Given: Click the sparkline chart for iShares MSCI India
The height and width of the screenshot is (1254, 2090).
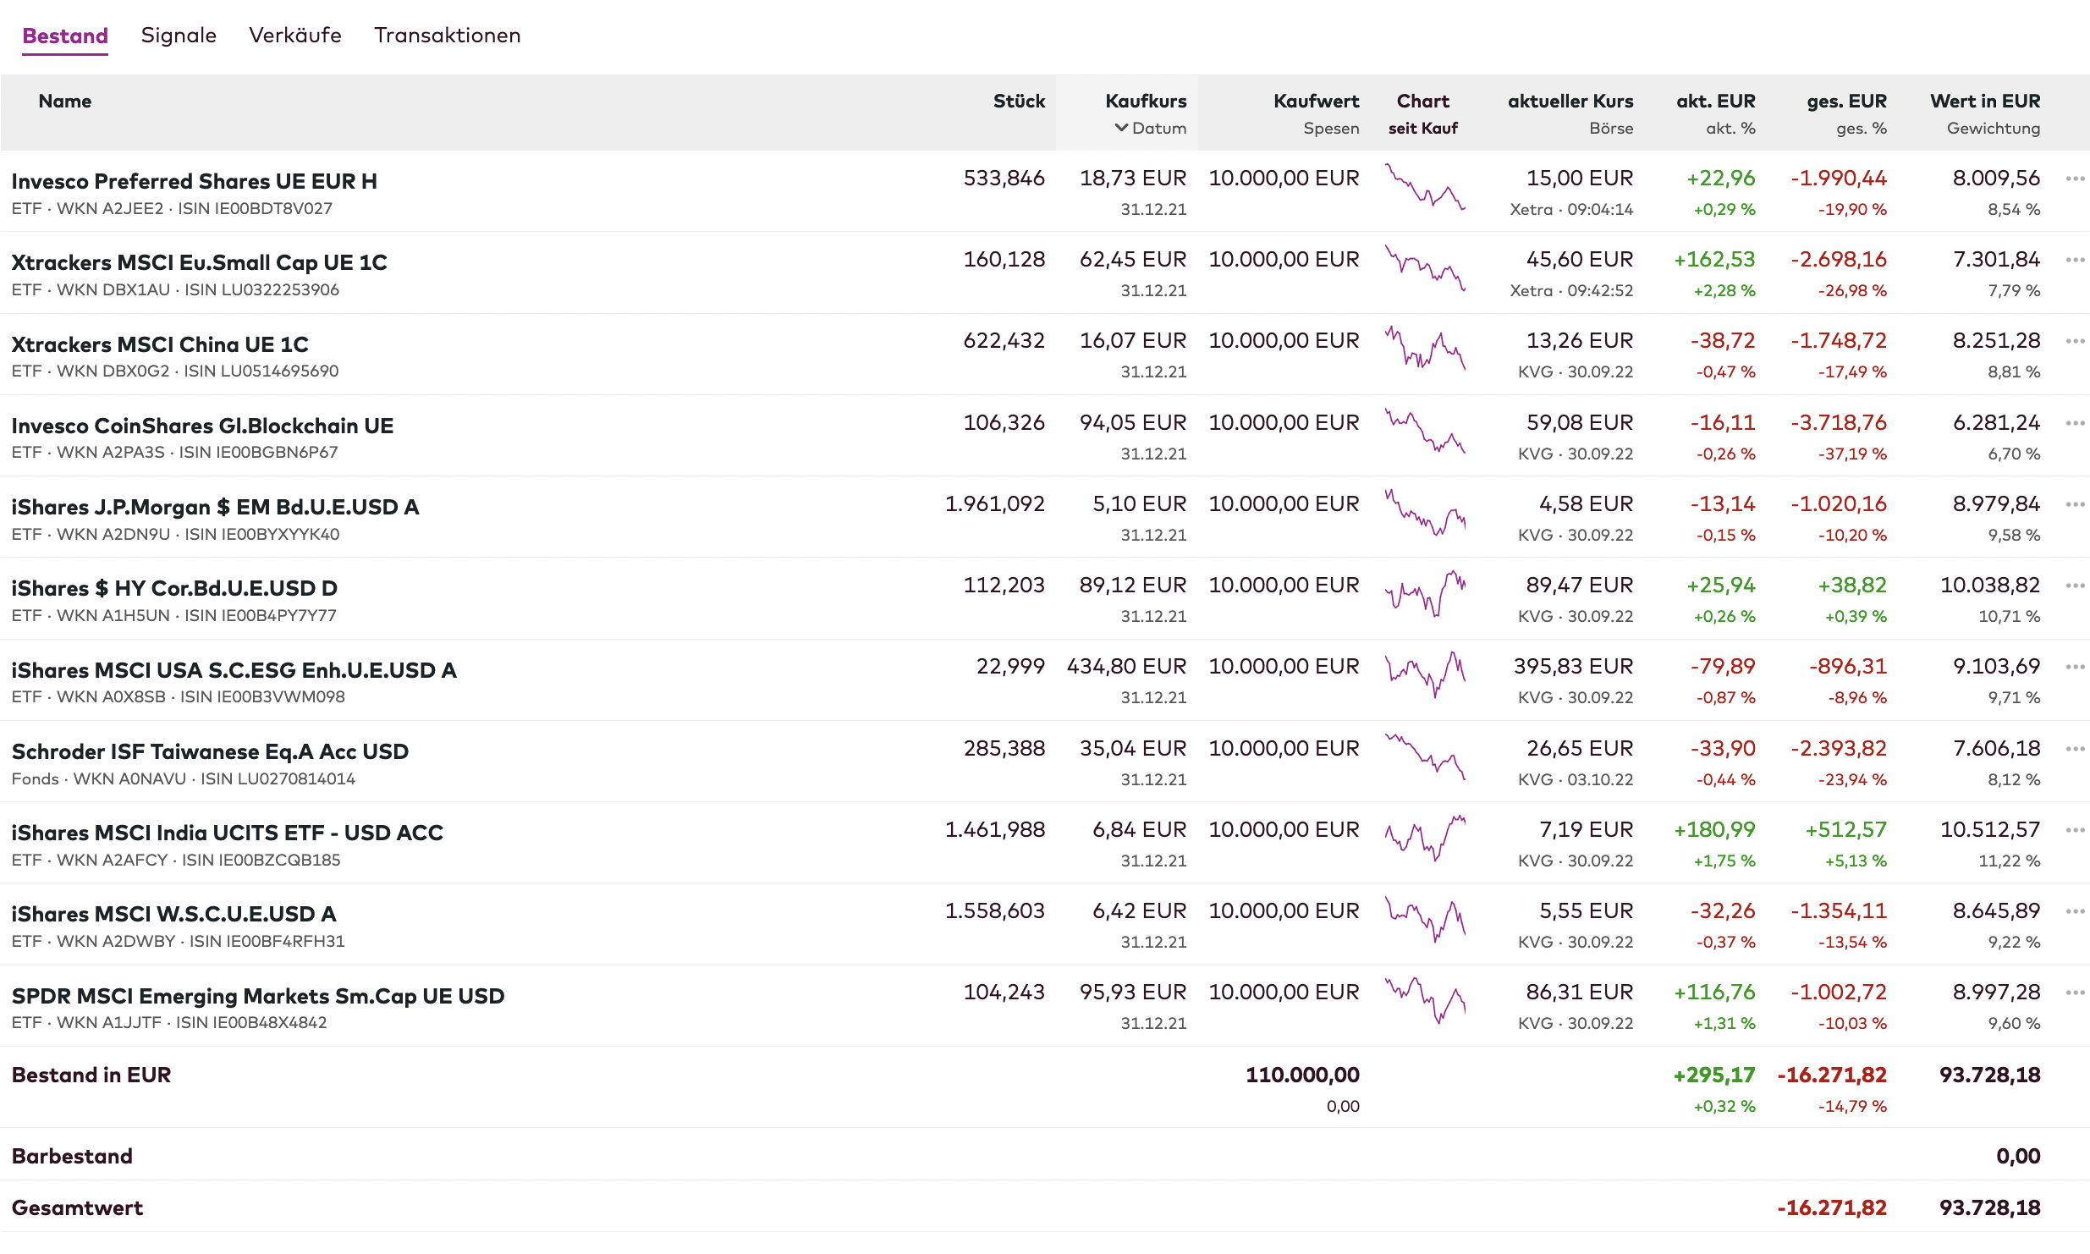Looking at the screenshot, I should point(1425,839).
